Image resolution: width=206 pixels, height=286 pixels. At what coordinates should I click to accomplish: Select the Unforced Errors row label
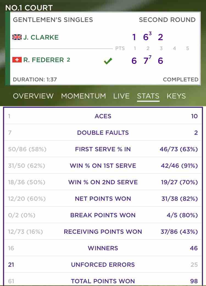point(103,265)
